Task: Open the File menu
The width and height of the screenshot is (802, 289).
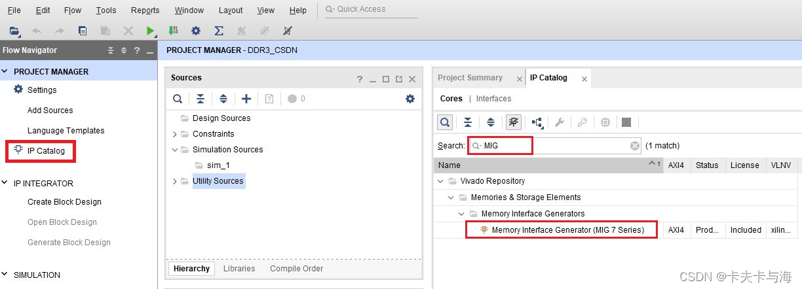Action: click(x=14, y=10)
